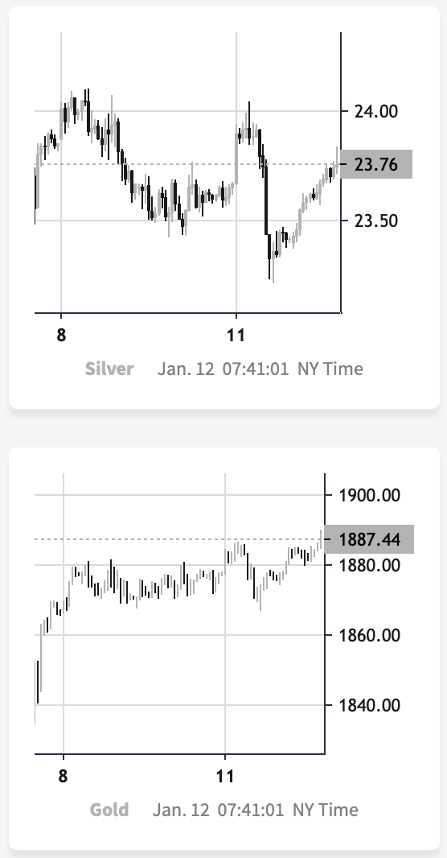
Task: Select date marker 8 on Silver chart
Action: (61, 335)
